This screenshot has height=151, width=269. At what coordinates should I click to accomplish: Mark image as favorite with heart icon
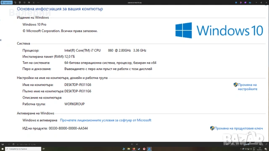pos(9,144)
